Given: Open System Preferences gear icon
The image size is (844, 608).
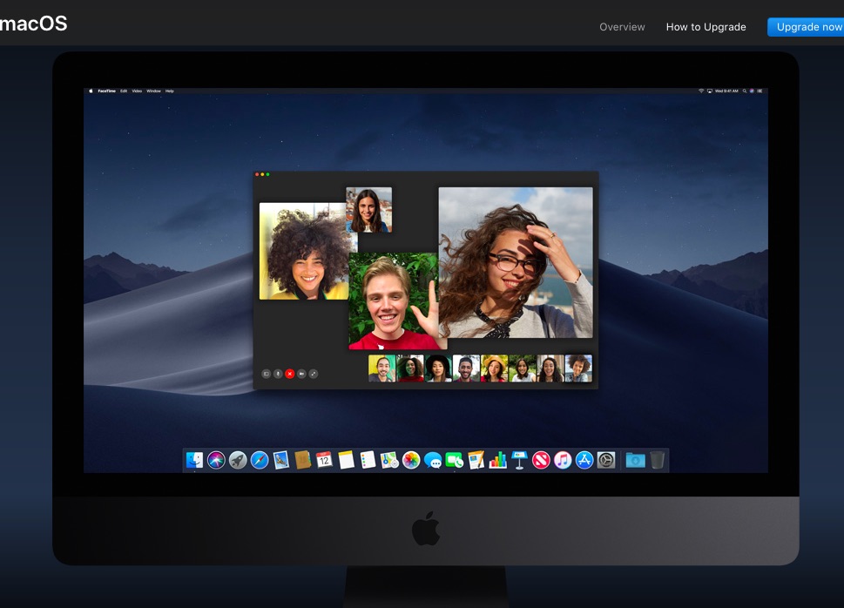Looking at the screenshot, I should click(606, 460).
